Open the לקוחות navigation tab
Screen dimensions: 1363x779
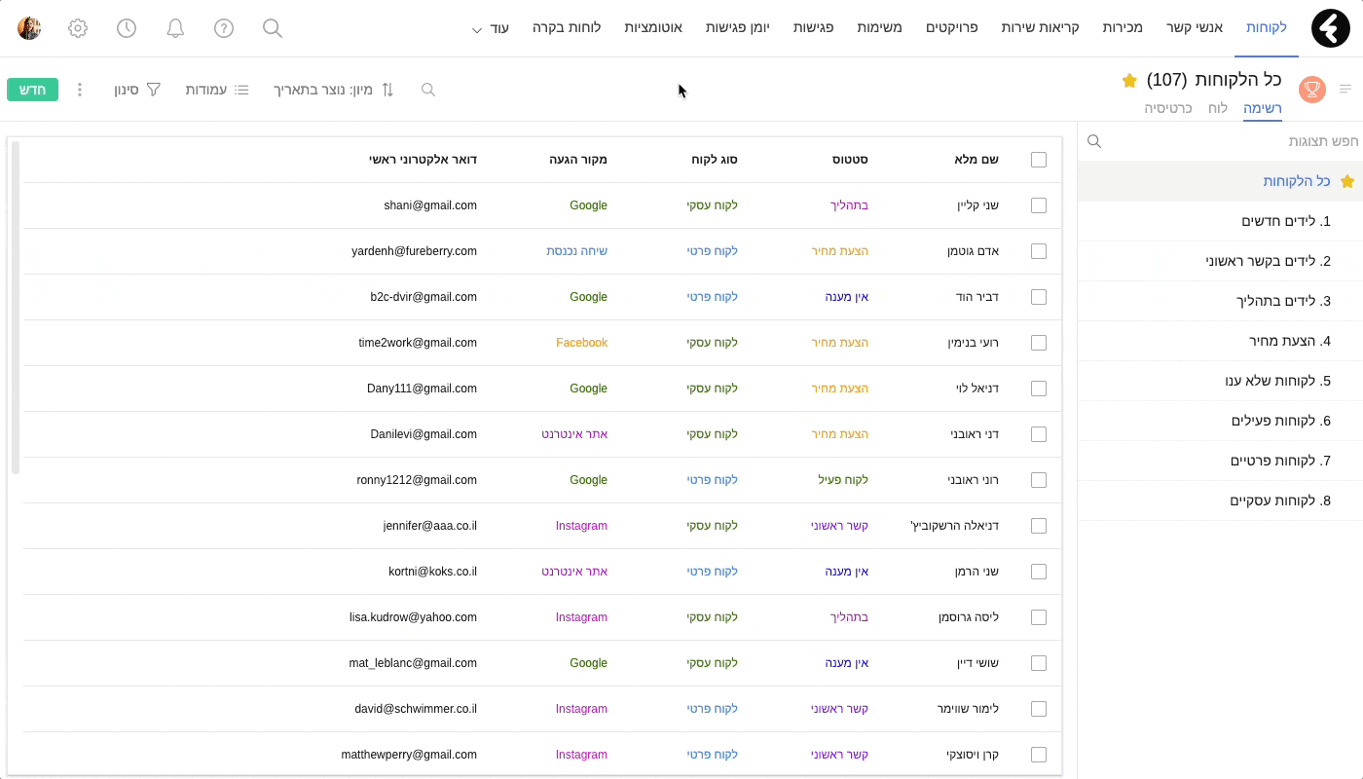(1267, 27)
